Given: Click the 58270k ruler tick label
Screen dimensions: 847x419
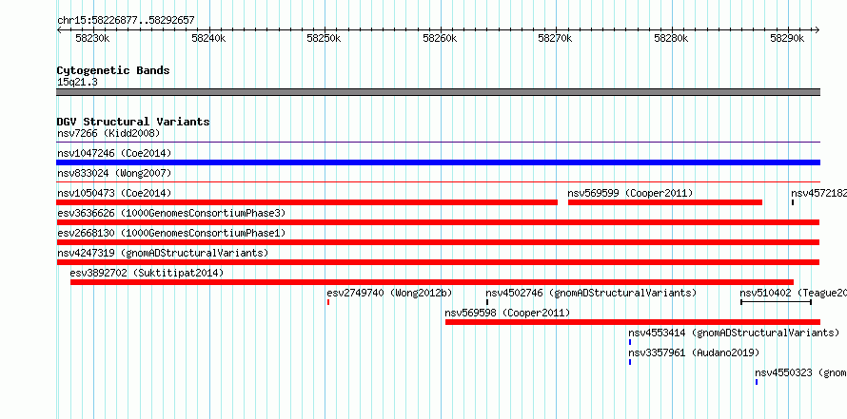Looking at the screenshot, I should [x=555, y=38].
